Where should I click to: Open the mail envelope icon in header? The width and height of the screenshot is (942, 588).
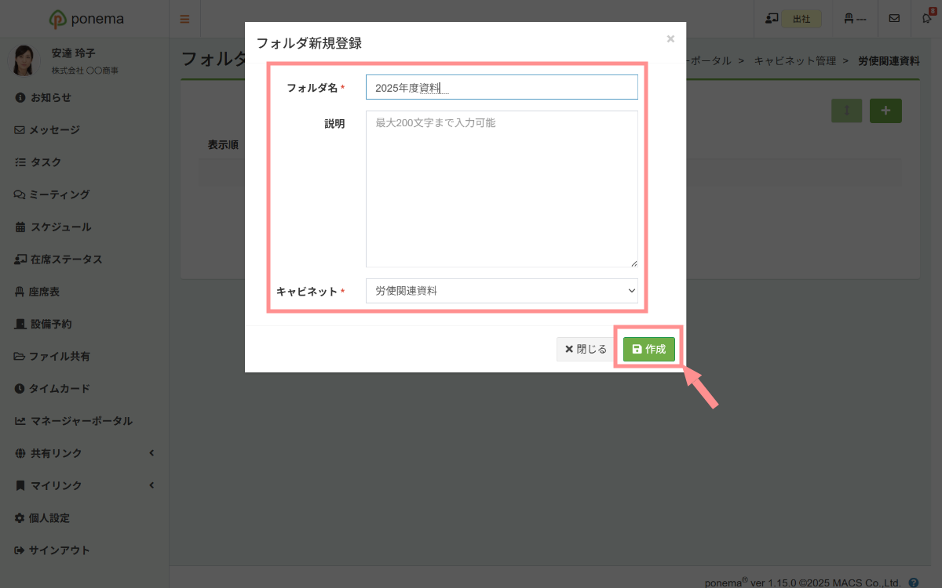pos(894,19)
